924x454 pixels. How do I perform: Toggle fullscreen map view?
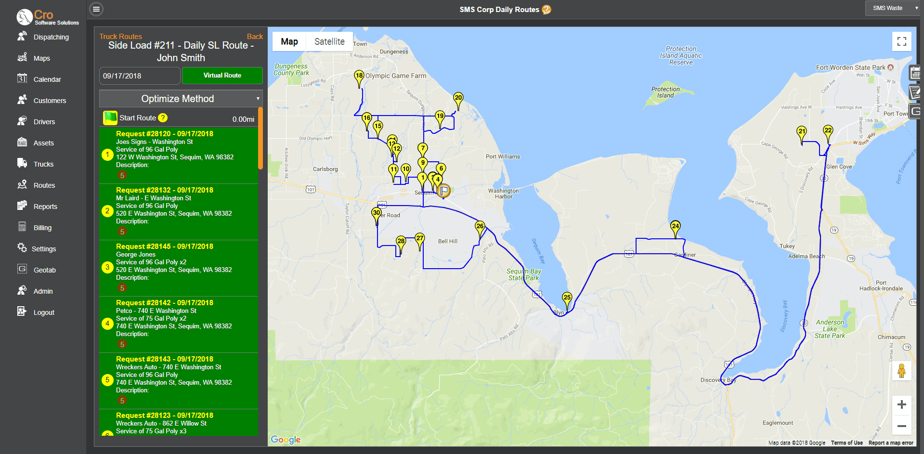(x=902, y=41)
